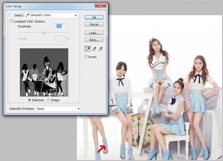Open the Select Sampled Colors dropdown

(x=51, y=15)
